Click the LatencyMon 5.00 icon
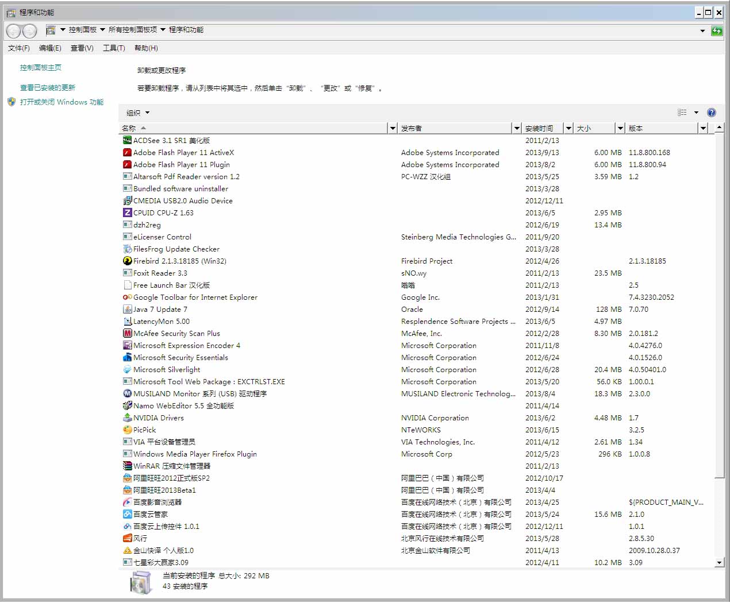The image size is (730, 603). (x=128, y=321)
